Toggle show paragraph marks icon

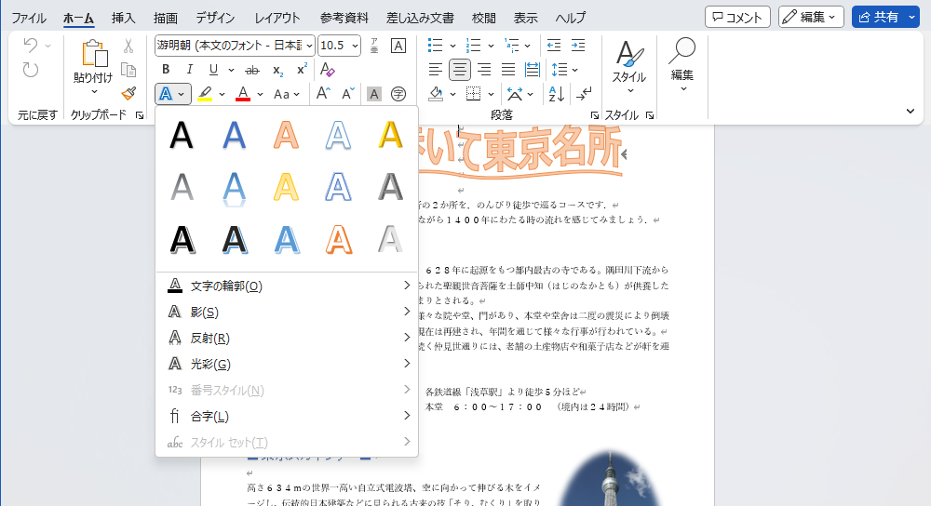(584, 94)
